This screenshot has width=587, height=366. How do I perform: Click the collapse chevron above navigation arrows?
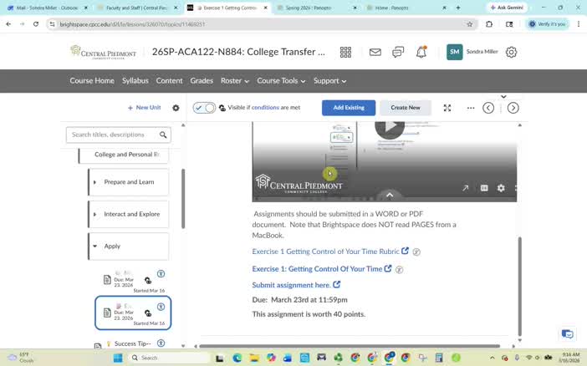[503, 97]
